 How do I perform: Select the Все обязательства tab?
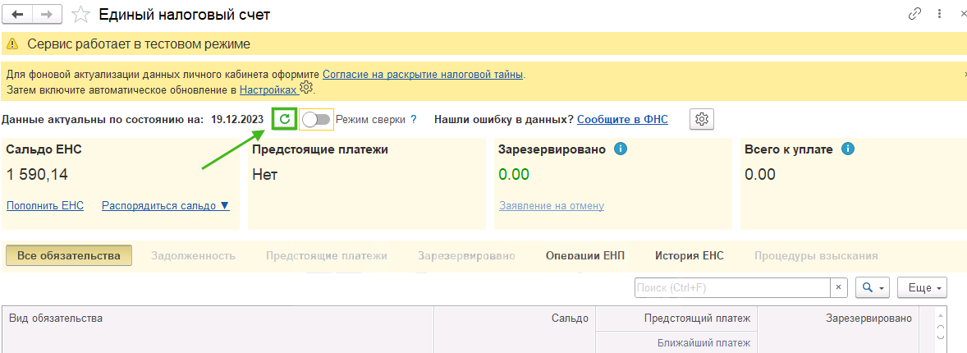point(68,255)
